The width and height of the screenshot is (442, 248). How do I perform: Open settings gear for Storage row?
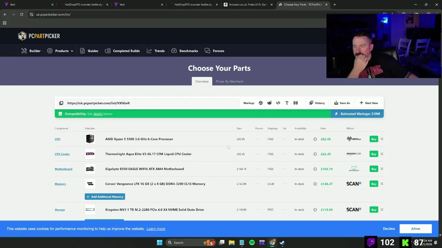[315, 210]
